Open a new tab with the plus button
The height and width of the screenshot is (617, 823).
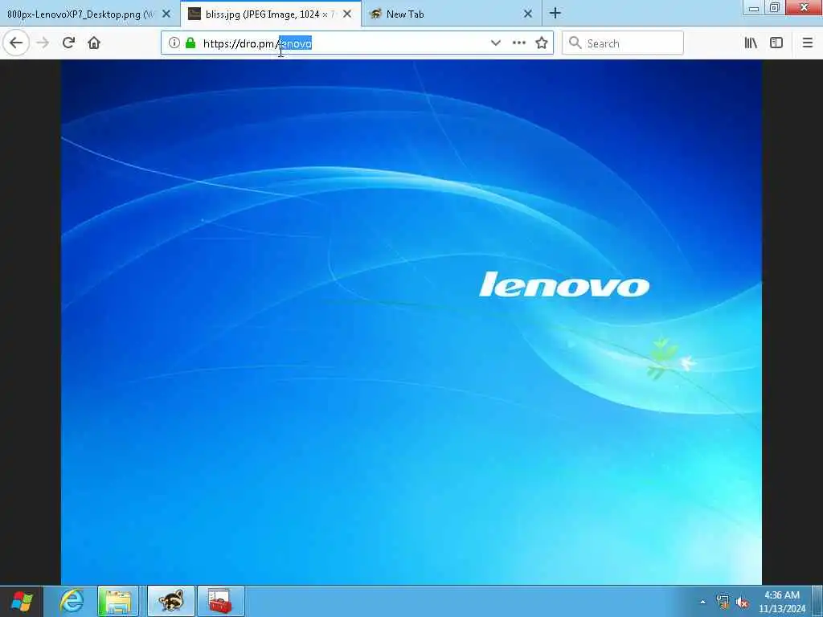point(555,14)
